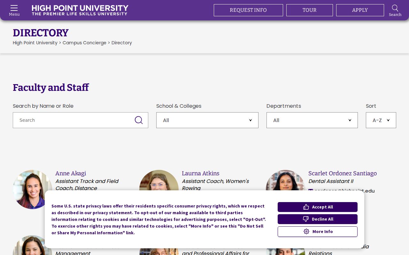Go to Campus Concierge breadcrumb
409x255 pixels.
tap(84, 43)
